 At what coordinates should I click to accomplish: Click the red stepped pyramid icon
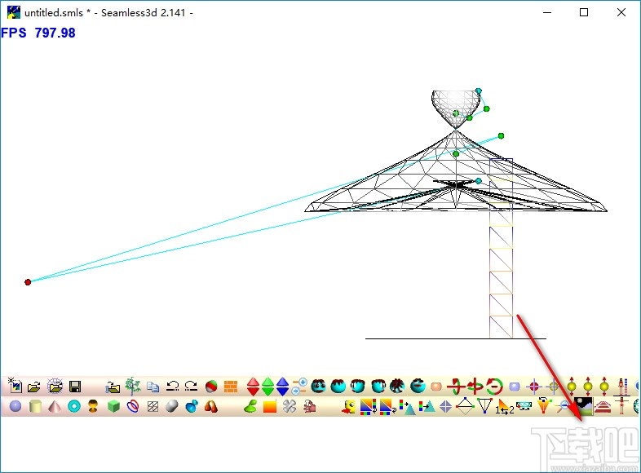click(x=603, y=406)
